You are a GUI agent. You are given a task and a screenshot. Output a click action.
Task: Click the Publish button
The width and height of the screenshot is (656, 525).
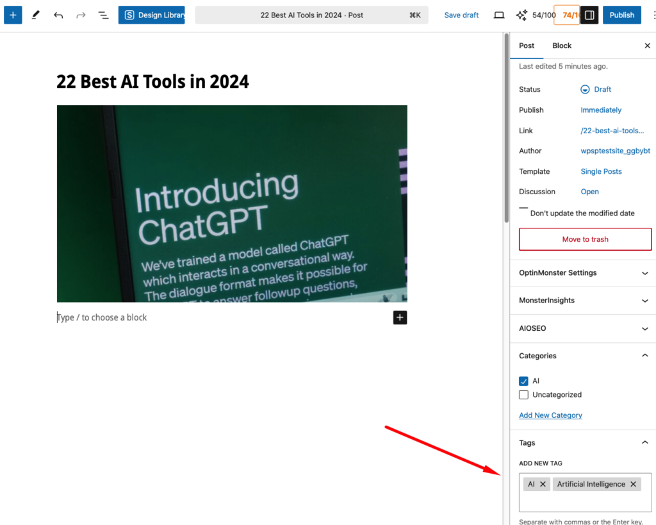click(x=621, y=15)
